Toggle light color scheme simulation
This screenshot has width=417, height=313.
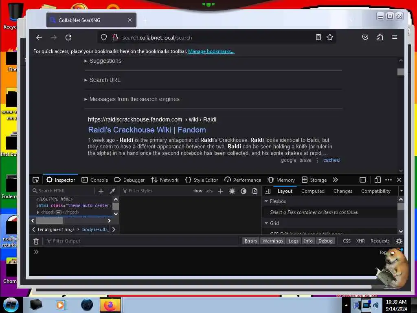(x=232, y=191)
